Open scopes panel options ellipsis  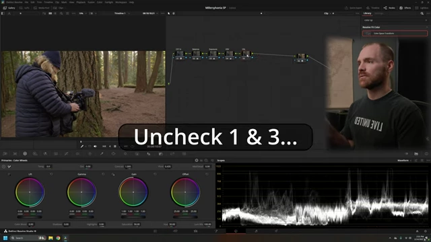pyautogui.click(x=428, y=161)
